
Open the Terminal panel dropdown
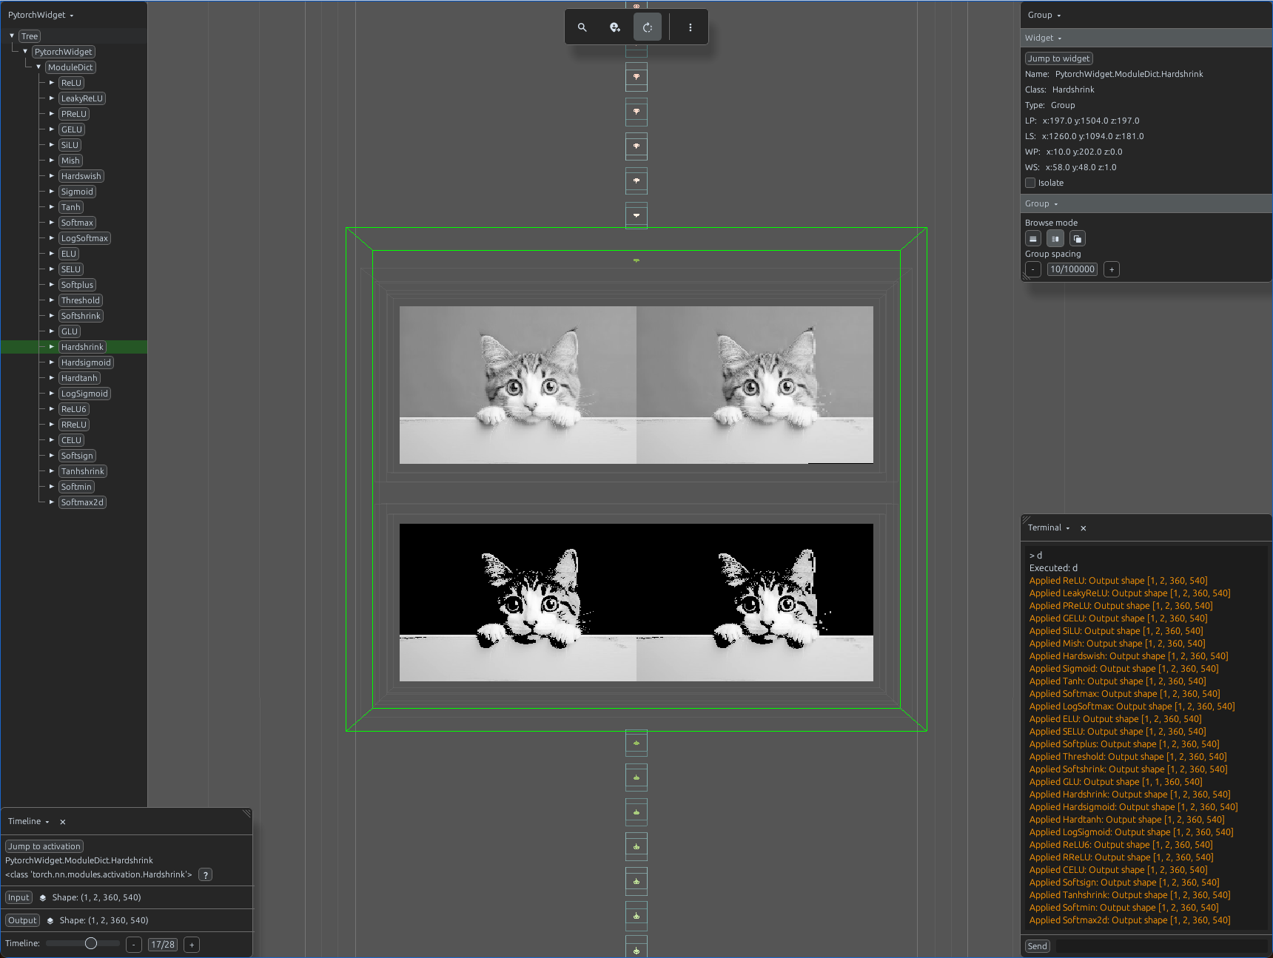click(1049, 527)
